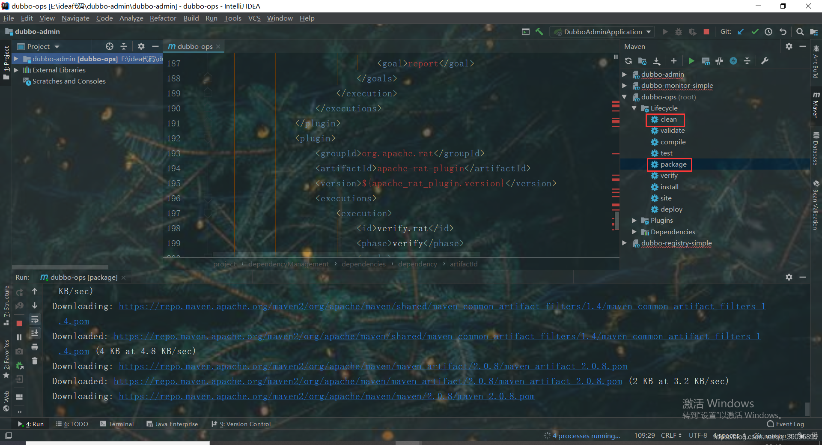The height and width of the screenshot is (445, 822).
Task: Toggle Soft-Wrap in the Run console
Action: 35,320
